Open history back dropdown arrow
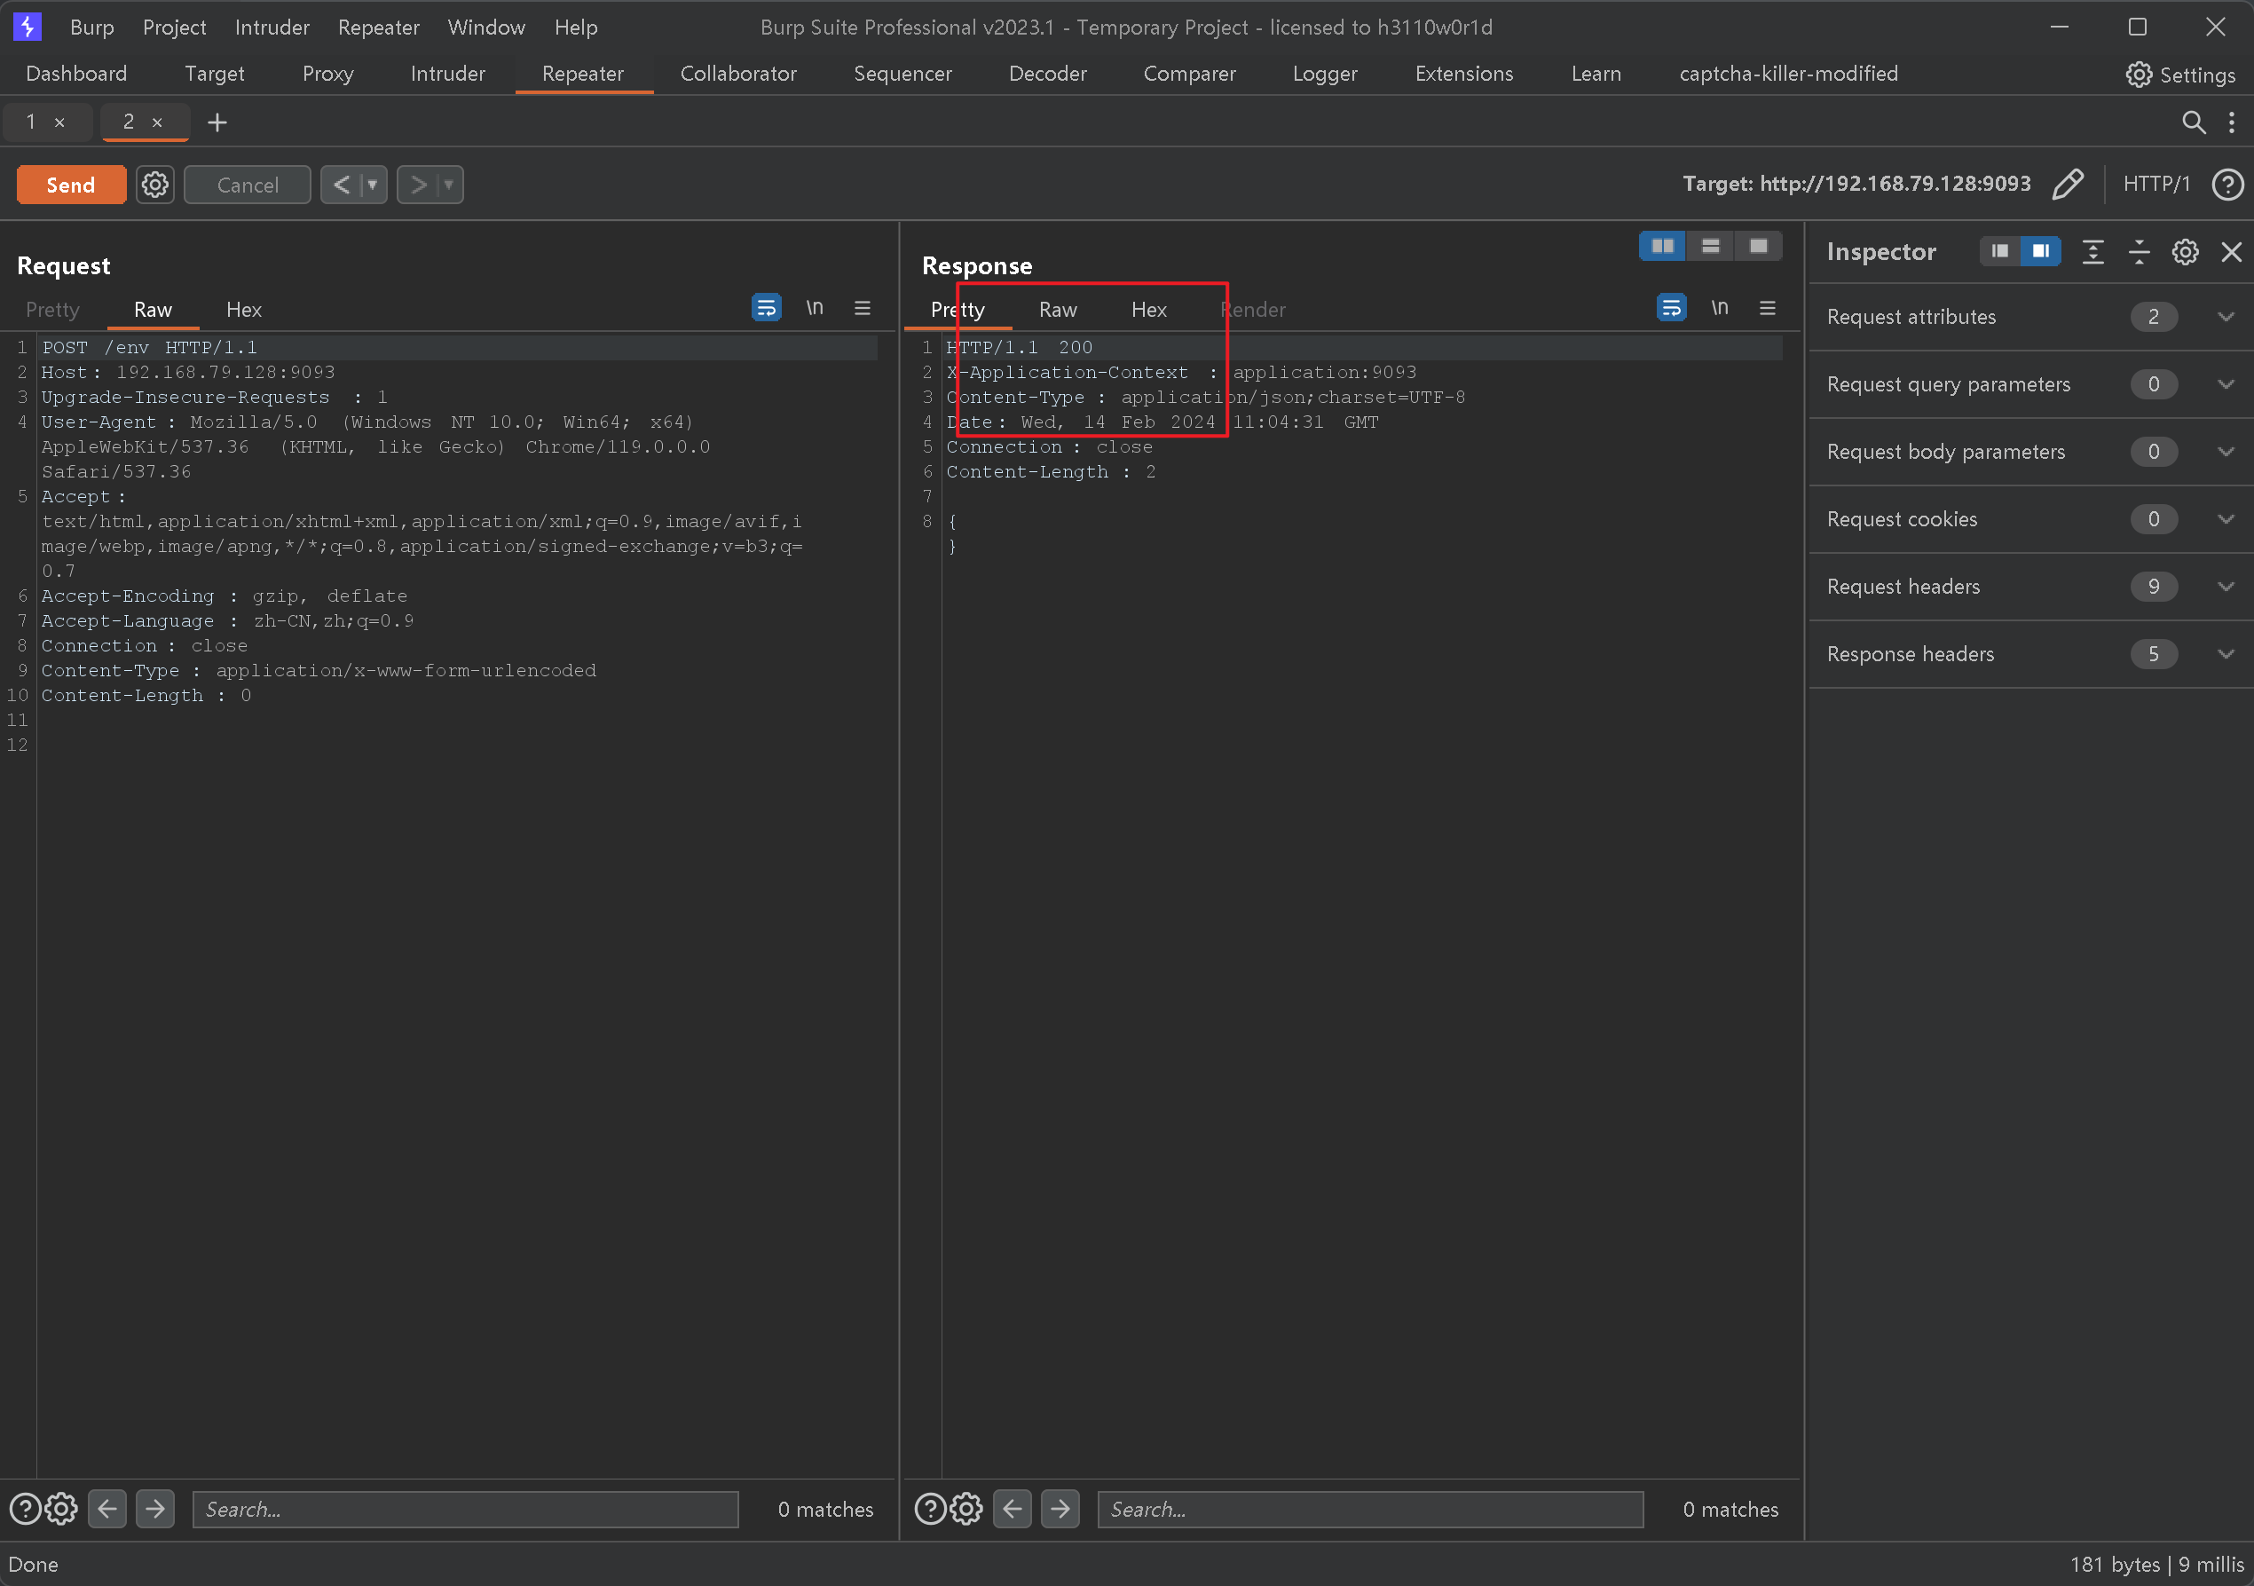The image size is (2254, 1586). 373,185
